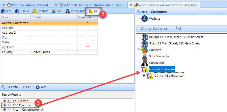The image size is (227, 112).
Task: Open the Site filter tab
Action: point(6,11)
